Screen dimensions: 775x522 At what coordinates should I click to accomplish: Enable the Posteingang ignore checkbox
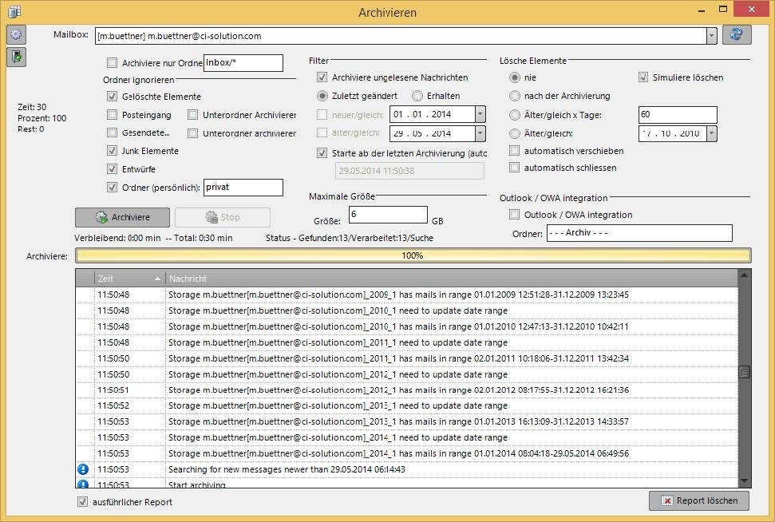click(113, 115)
